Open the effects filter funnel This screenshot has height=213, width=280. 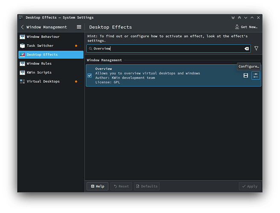[x=256, y=48]
